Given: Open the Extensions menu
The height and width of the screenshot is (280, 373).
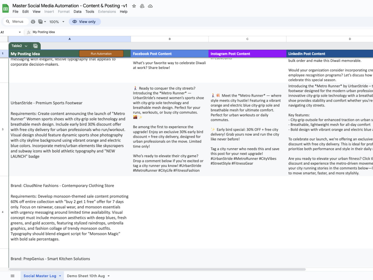Looking at the screenshot, I should click(x=107, y=12).
